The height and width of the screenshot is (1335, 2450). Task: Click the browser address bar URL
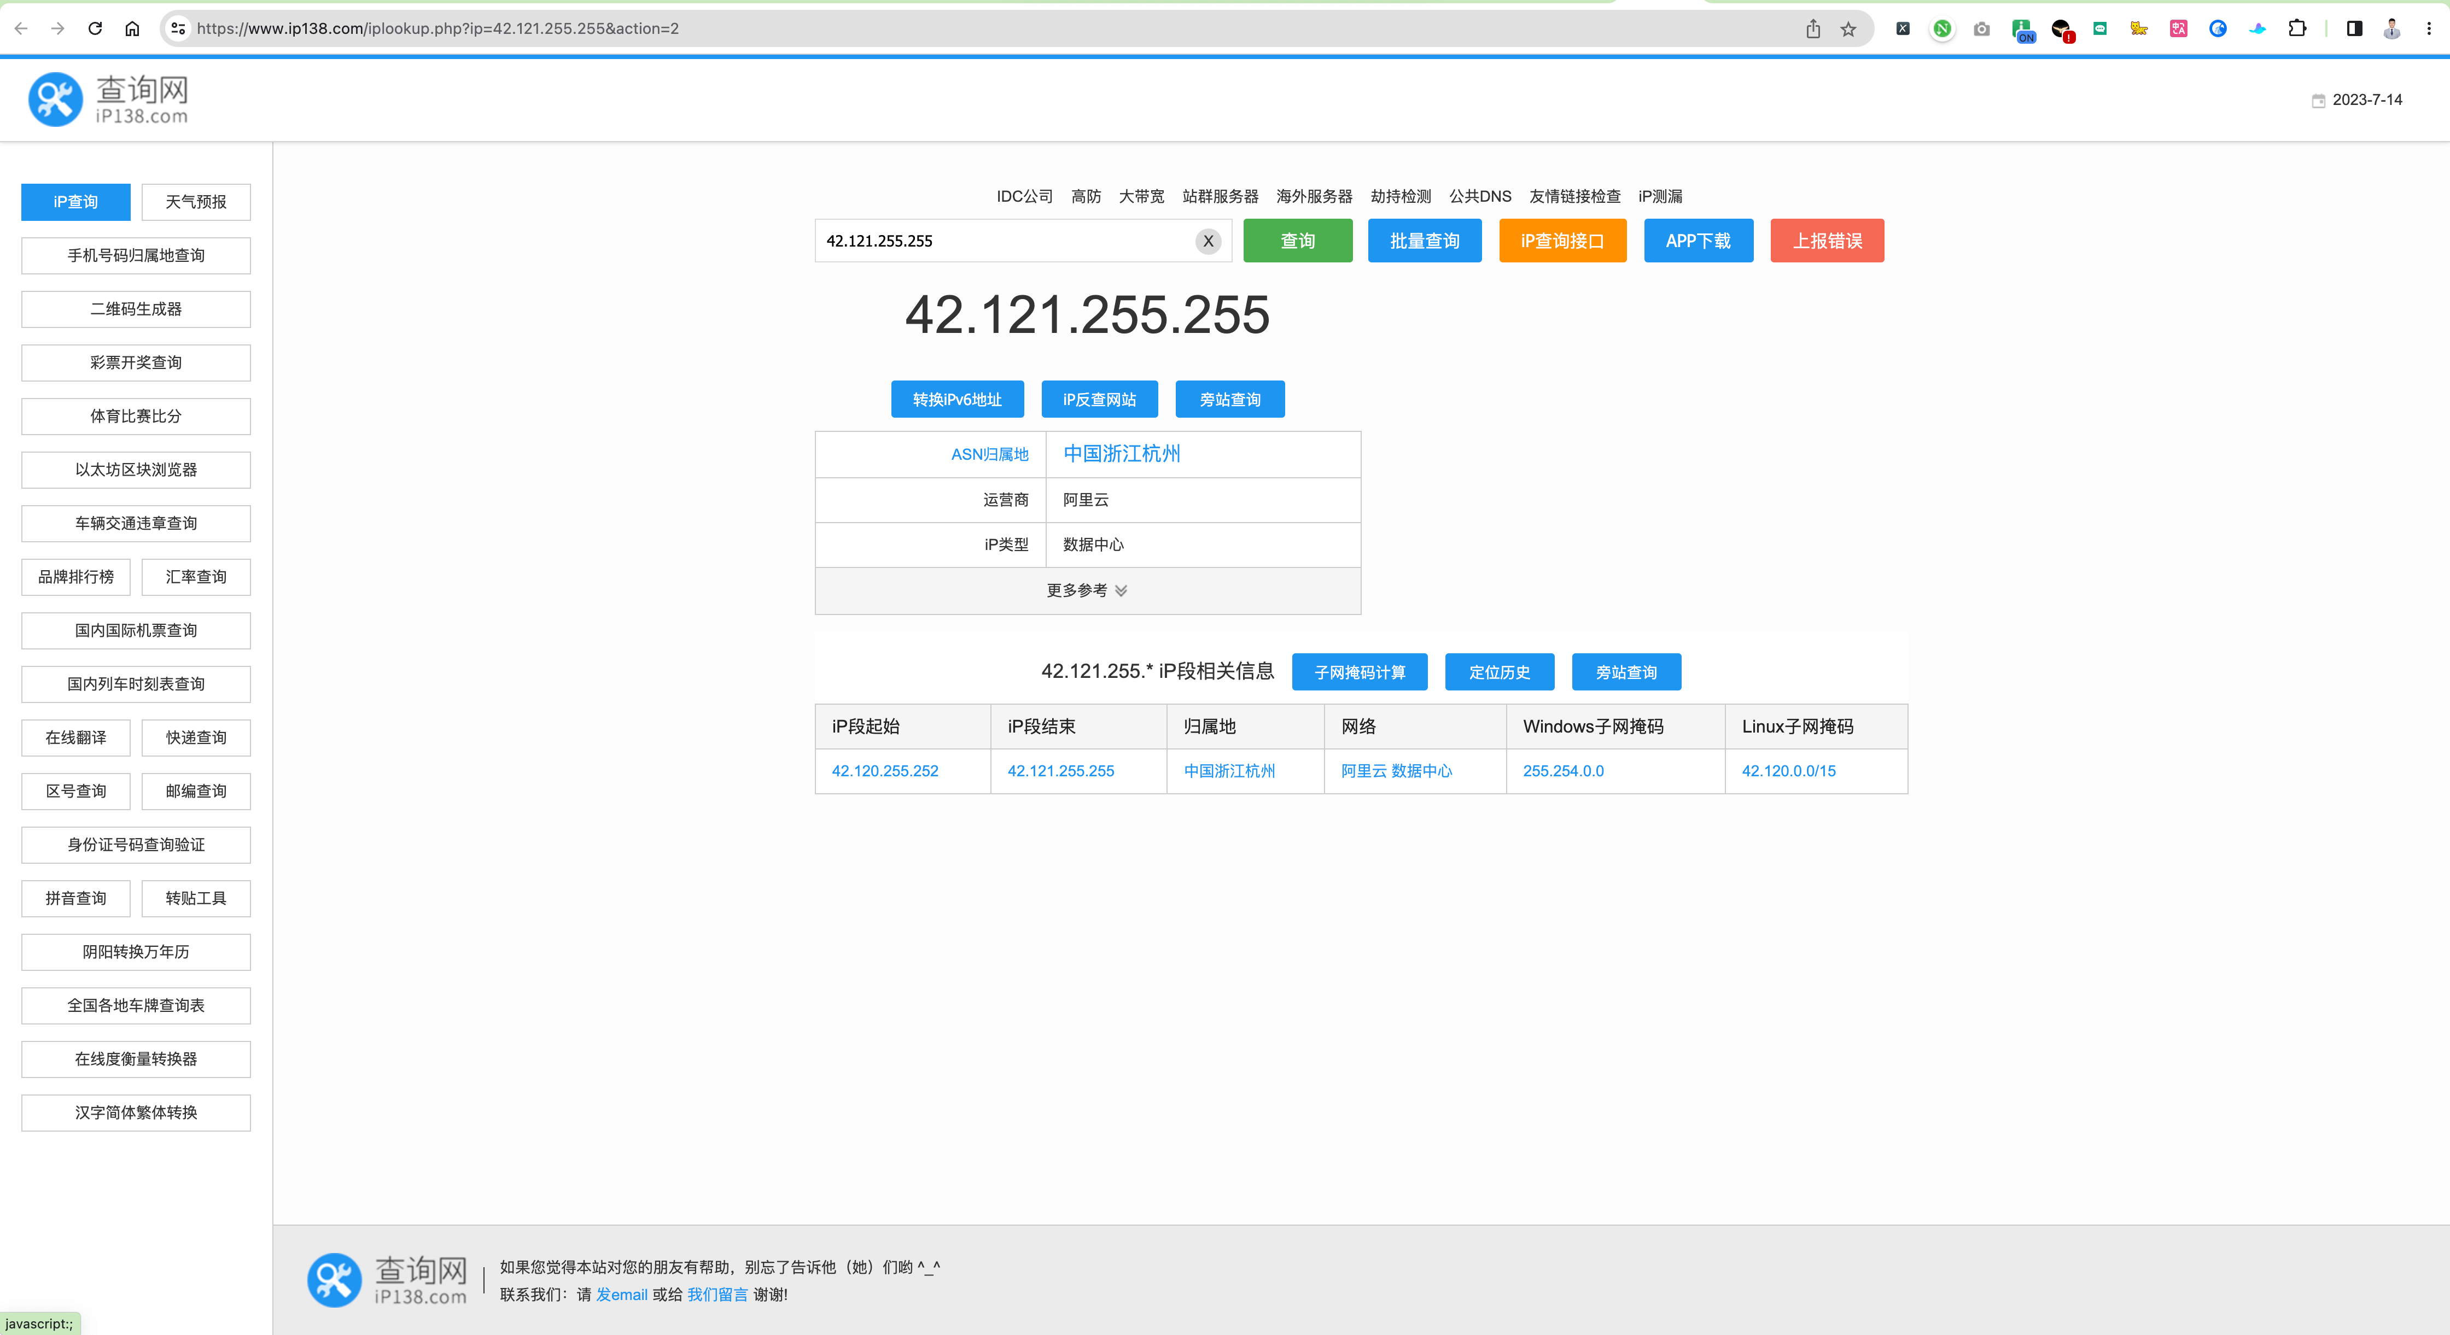coord(437,28)
